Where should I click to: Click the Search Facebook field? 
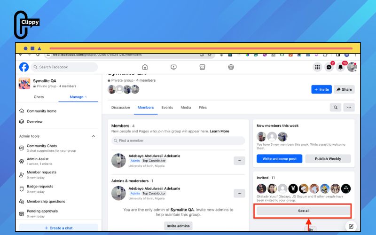pyautogui.click(x=64, y=67)
